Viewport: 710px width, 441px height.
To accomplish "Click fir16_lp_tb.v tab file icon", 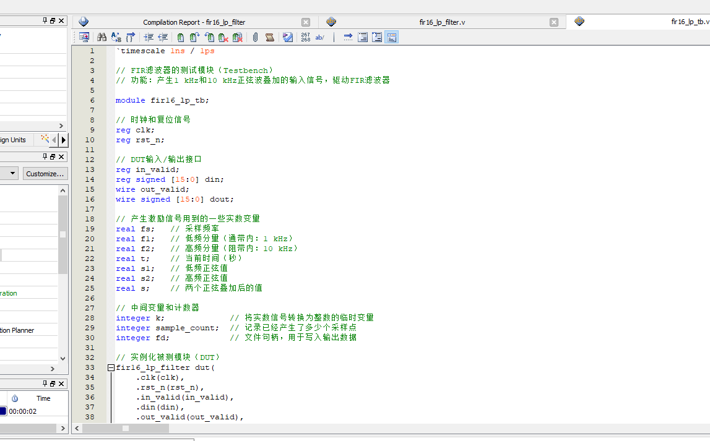I will (x=579, y=21).
